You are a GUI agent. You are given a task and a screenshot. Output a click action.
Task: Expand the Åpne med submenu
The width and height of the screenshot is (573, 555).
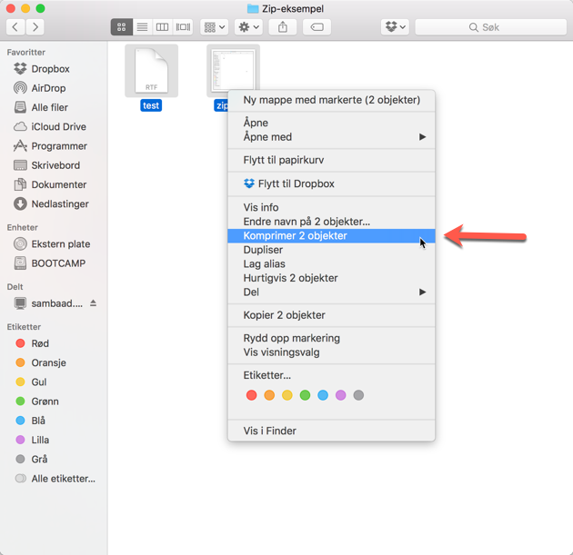pyautogui.click(x=331, y=137)
